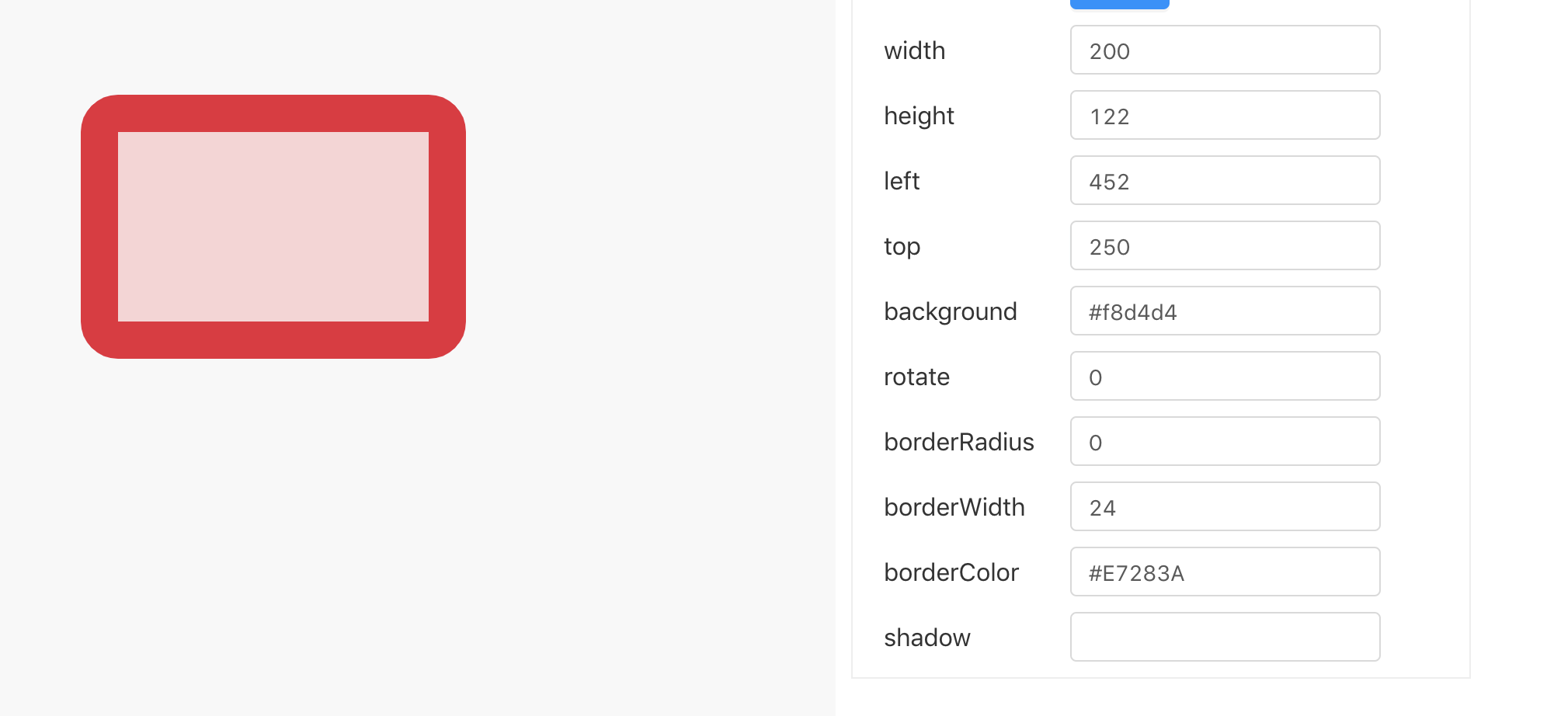This screenshot has width=1547, height=716.
Task: Click the 'left' label
Action: tap(902, 181)
